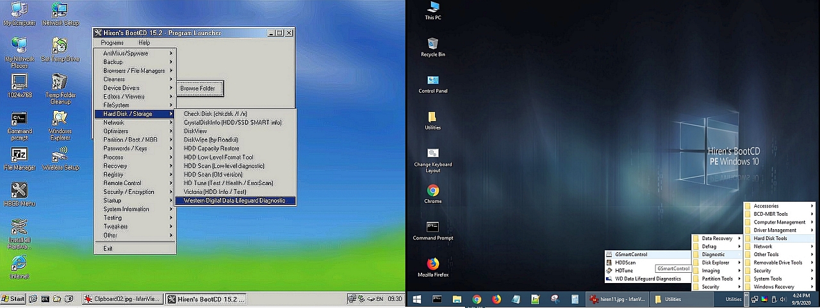
Task: Launch Install all Hardware icon
Action: coord(19,234)
